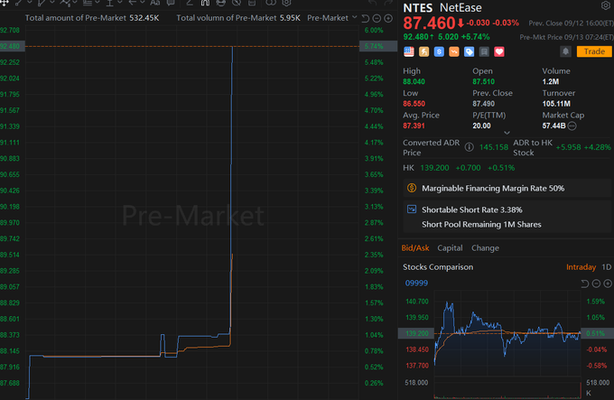Reset Stocks Comparison mini chart zoom
Viewport: 614px width, 400px height.
coord(584,284)
